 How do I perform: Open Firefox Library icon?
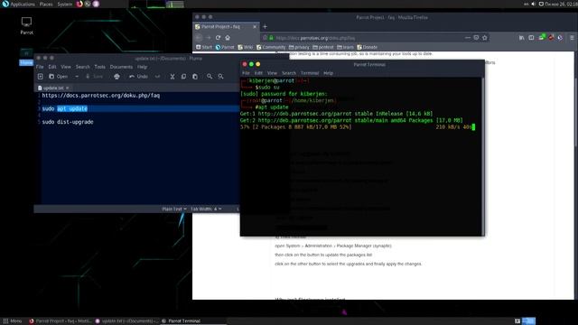point(521,38)
